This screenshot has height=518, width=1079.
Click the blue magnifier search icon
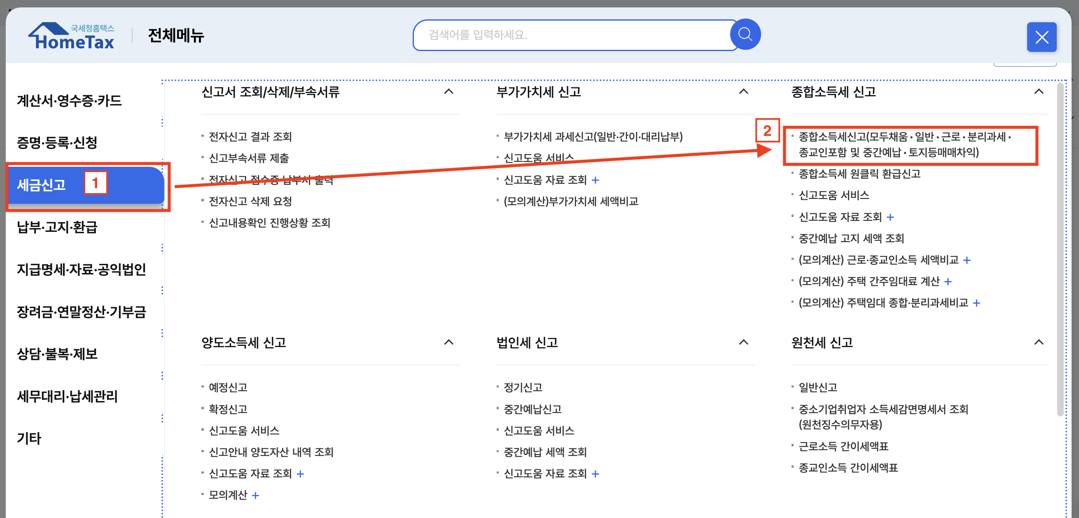(745, 34)
